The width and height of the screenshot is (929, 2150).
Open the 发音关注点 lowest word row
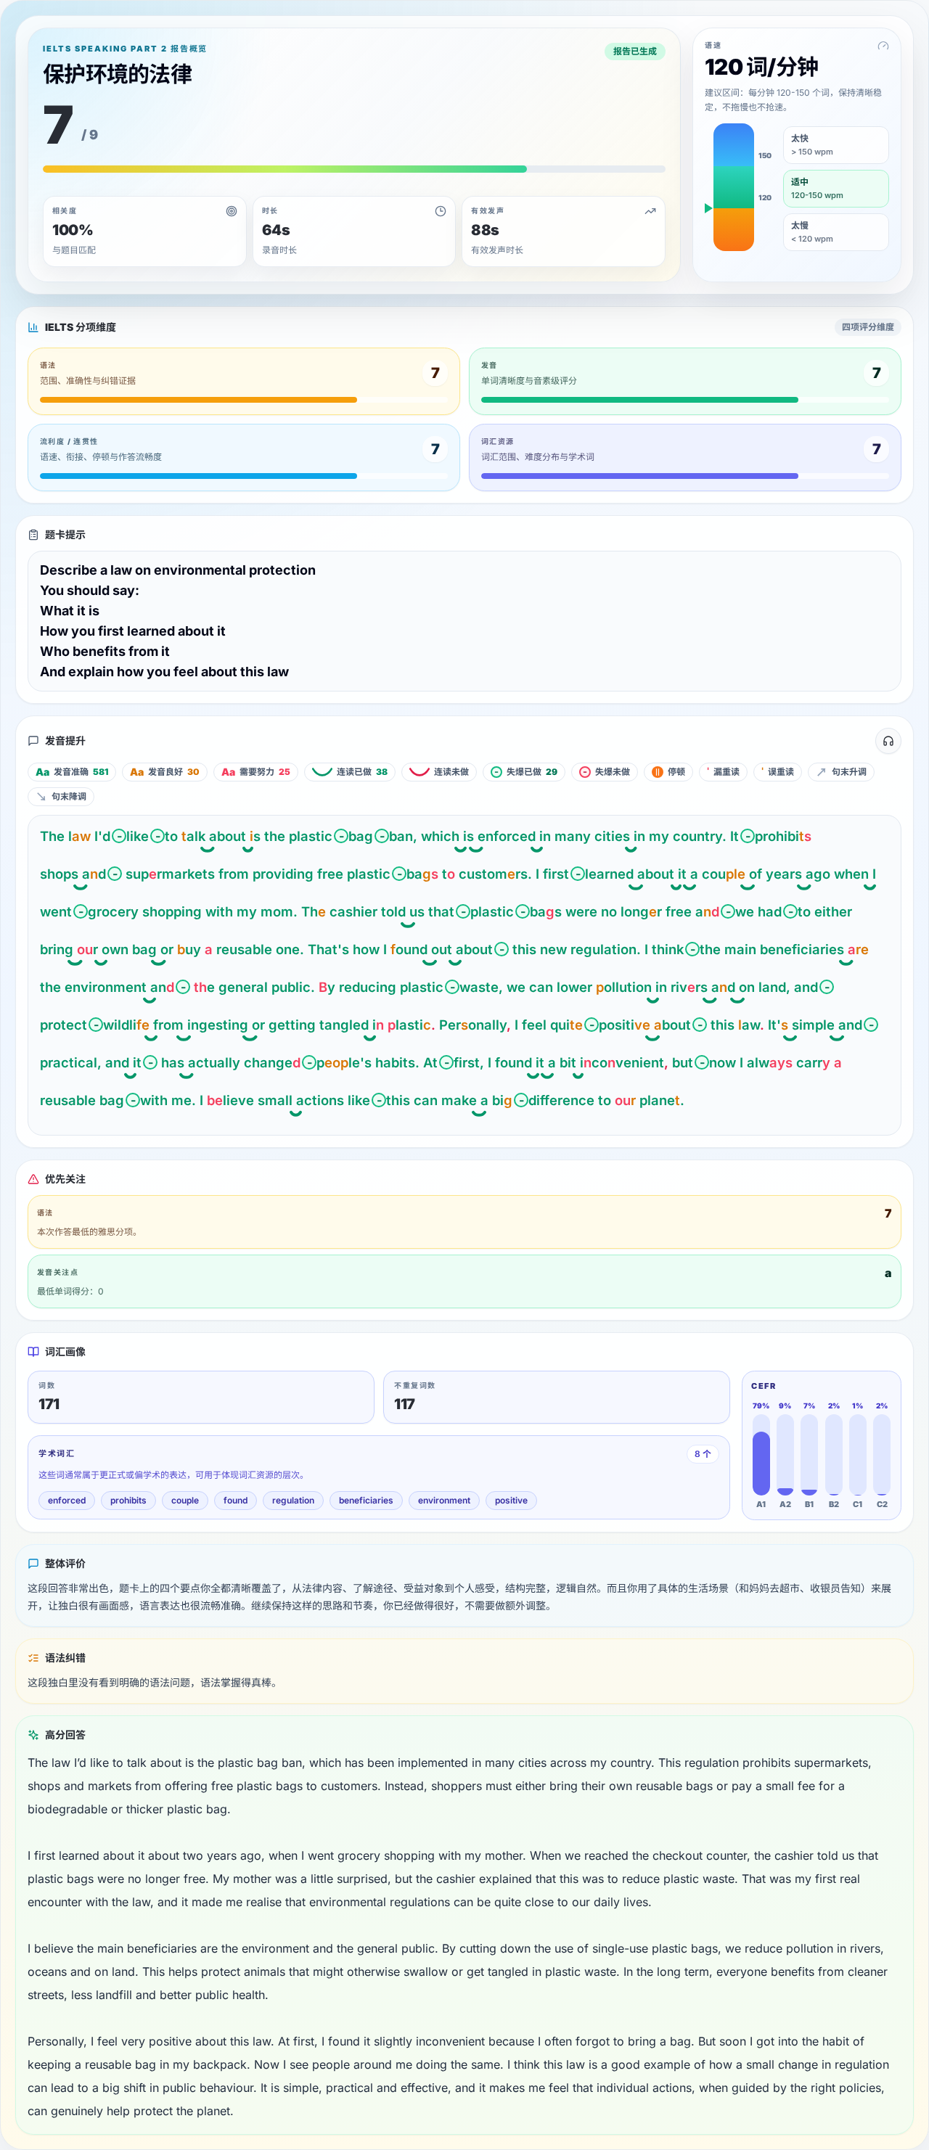464,1281
